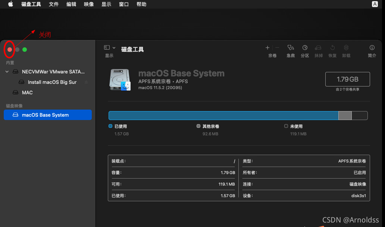Open the 窗口 menu
385x227 pixels.
click(124, 4)
